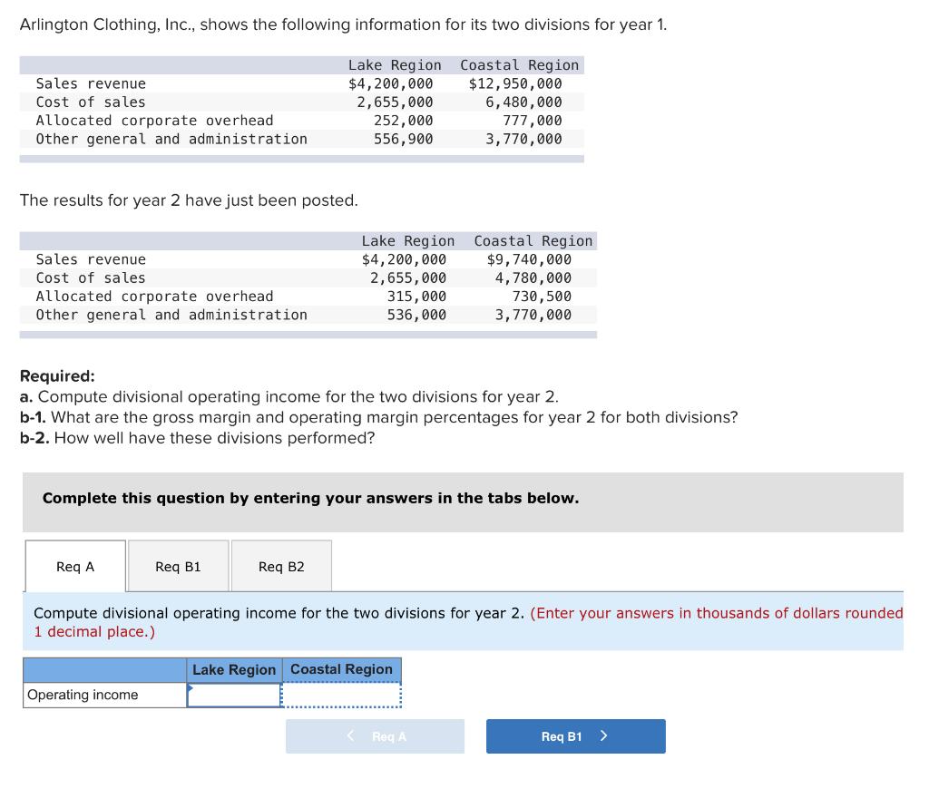This screenshot has height=808, width=929.
Task: Select year 2 Coastal sales revenue $9,740,000
Action: tap(529, 259)
